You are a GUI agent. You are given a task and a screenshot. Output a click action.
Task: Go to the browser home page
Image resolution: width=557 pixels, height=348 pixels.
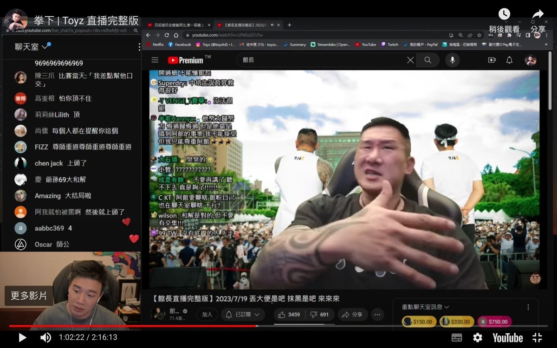(176, 35)
